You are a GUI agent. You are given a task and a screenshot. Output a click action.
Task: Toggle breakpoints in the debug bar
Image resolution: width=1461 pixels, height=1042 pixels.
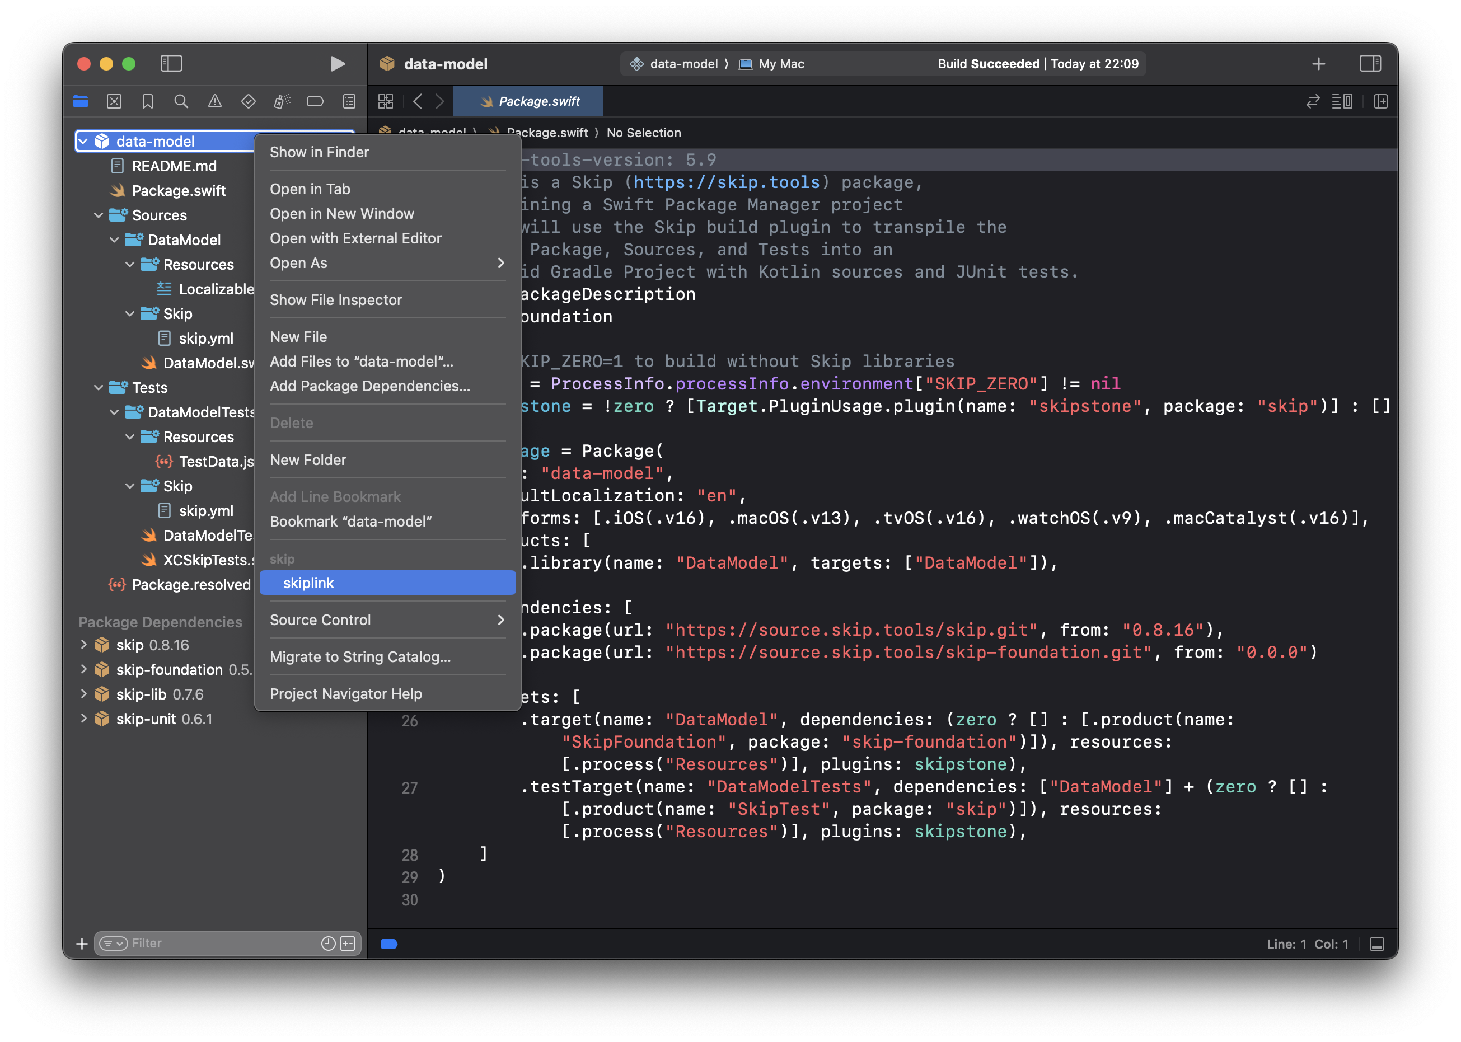click(390, 944)
